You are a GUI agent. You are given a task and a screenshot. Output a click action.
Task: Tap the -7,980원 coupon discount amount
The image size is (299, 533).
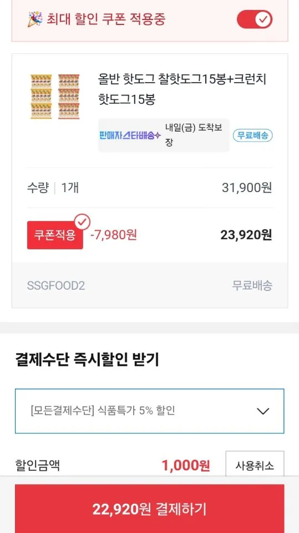click(114, 234)
